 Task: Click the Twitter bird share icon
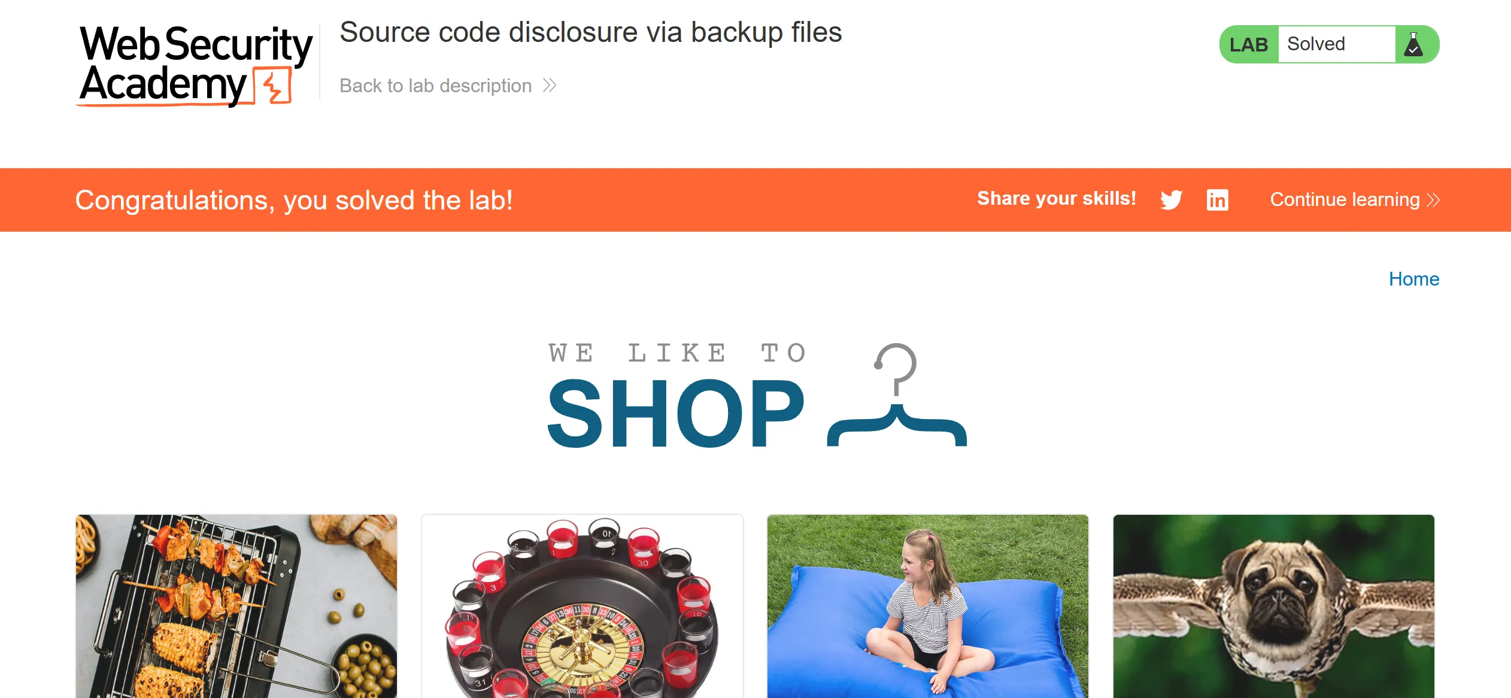click(1171, 199)
